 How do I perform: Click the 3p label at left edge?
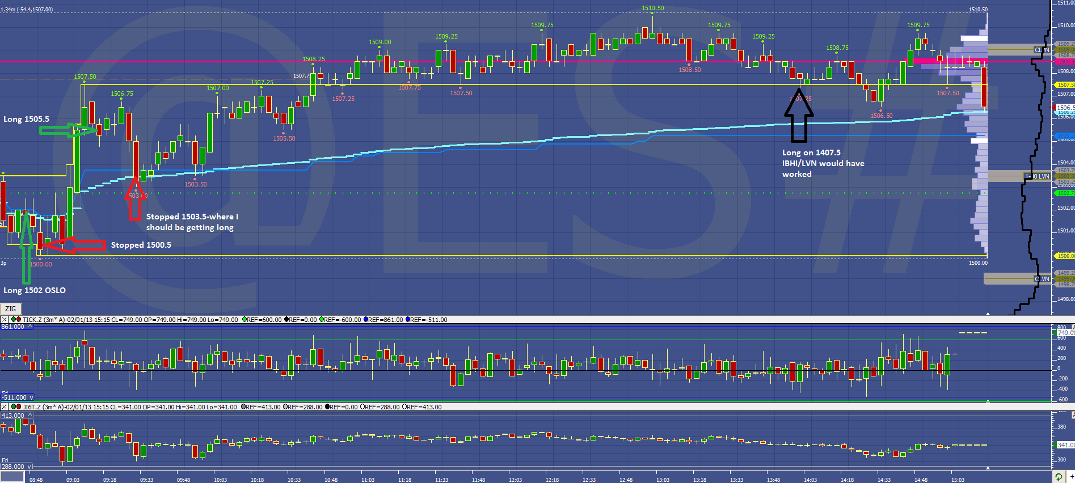(x=3, y=262)
